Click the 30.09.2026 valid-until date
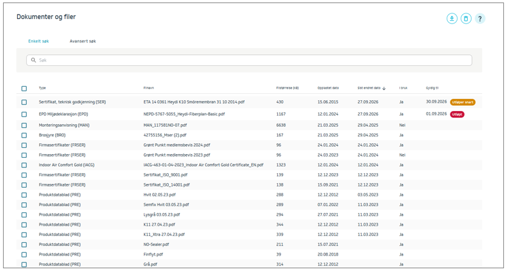 (x=436, y=101)
